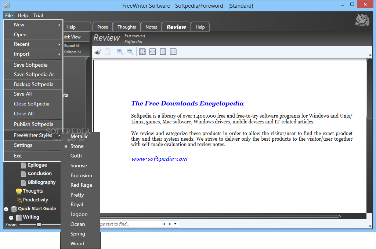Click the application icon in title bar
376x249 pixels.
coord(7,5)
